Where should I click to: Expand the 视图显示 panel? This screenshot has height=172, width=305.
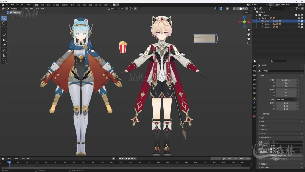[x=263, y=164]
